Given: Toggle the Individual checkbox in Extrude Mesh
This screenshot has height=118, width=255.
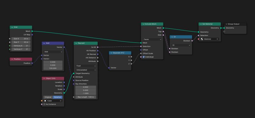Looking at the screenshot, I should coord(144,57).
